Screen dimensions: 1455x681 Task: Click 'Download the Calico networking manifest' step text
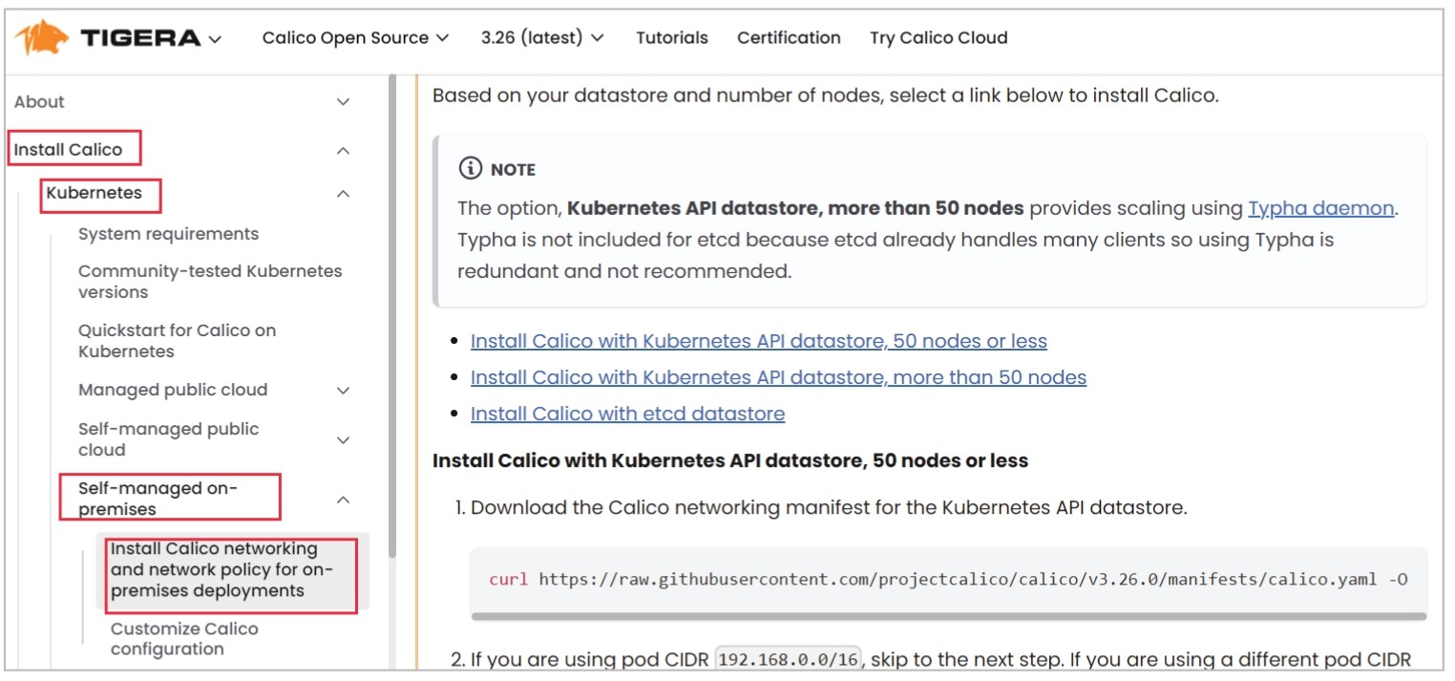click(829, 508)
